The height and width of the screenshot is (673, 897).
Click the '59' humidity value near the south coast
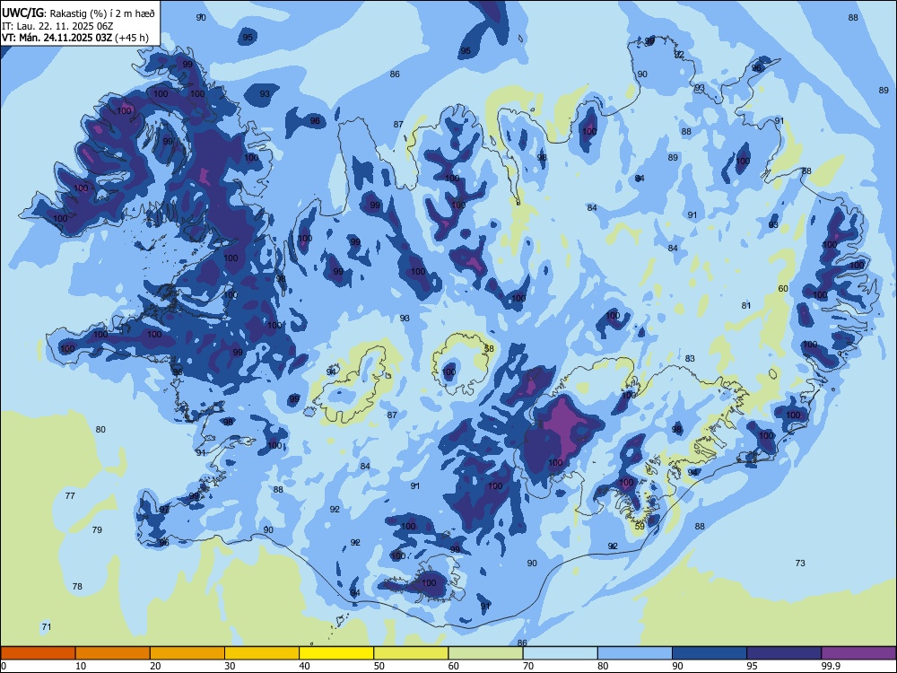640,527
